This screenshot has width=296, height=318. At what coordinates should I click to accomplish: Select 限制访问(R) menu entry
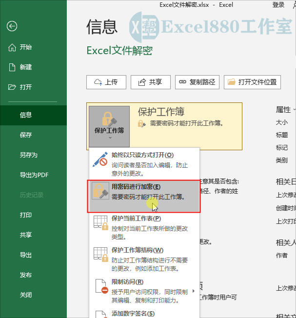point(144,291)
